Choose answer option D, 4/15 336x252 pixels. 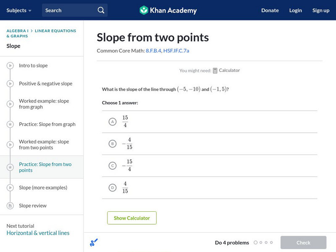pyautogui.click(x=112, y=188)
